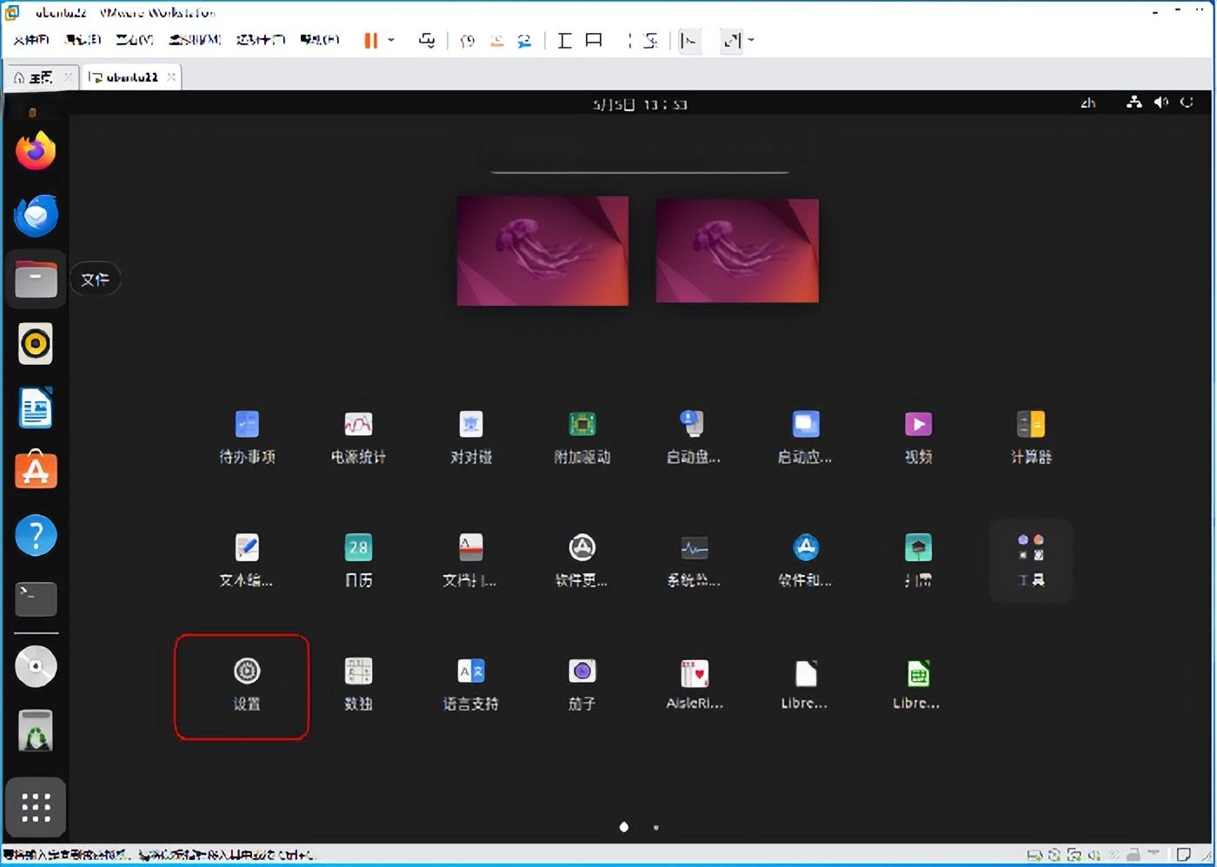Viewport: 1217px width, 867px height.
Task: Launch the 计算器 calculator app
Action: (1030, 437)
